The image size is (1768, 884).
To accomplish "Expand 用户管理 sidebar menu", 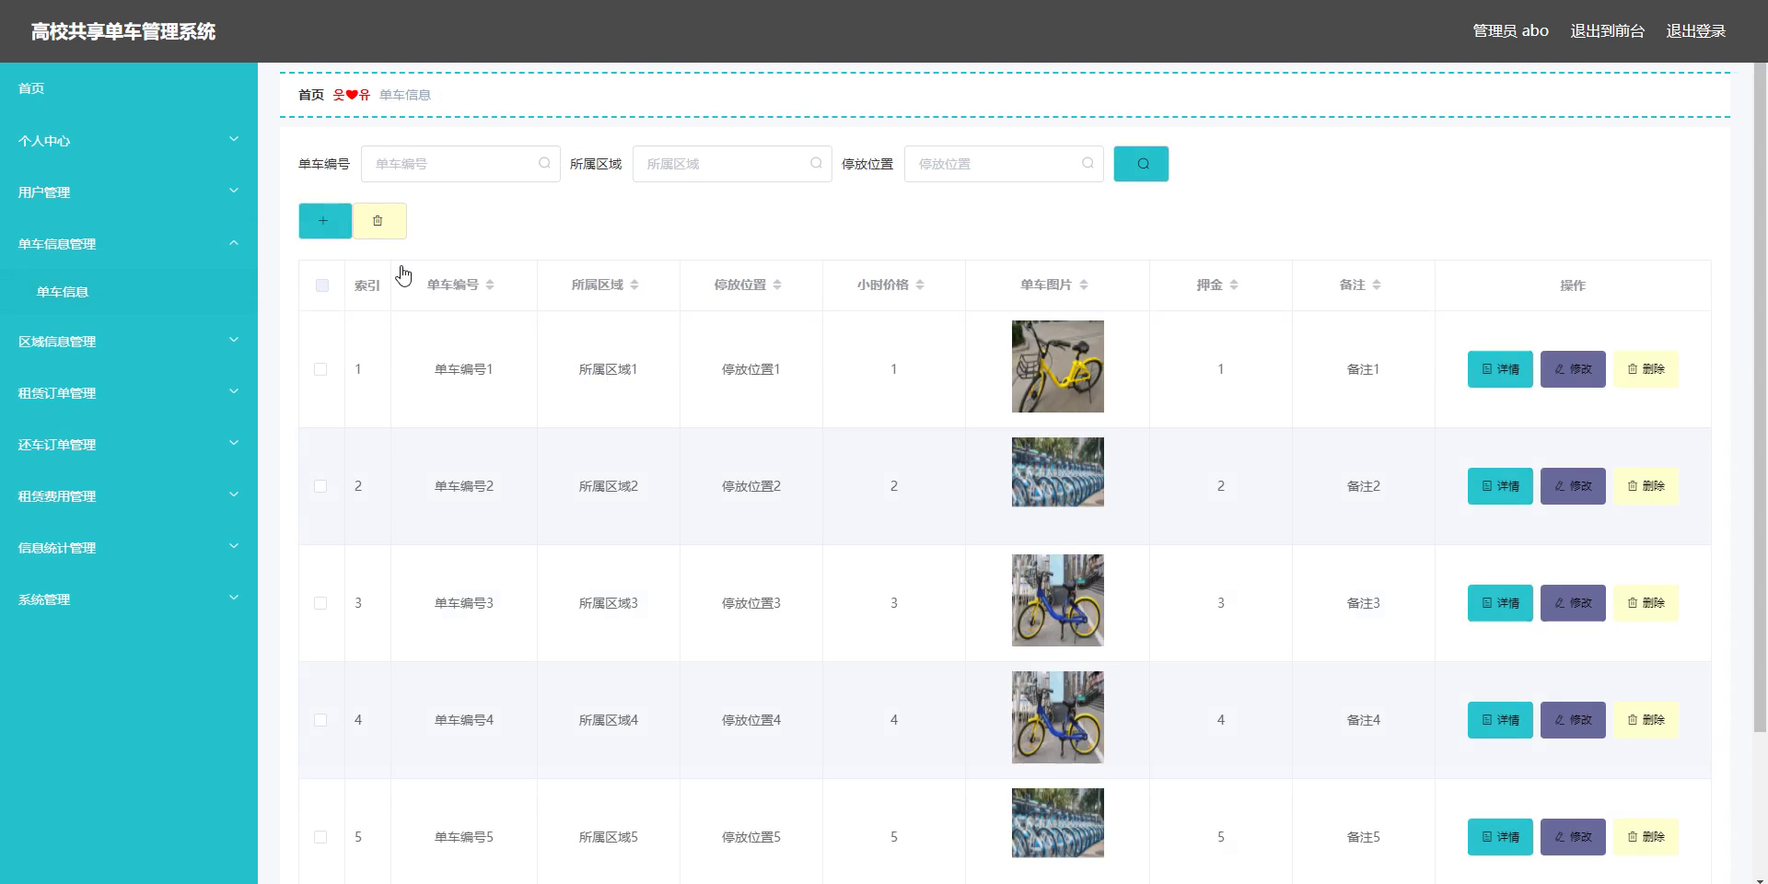I will (x=129, y=192).
